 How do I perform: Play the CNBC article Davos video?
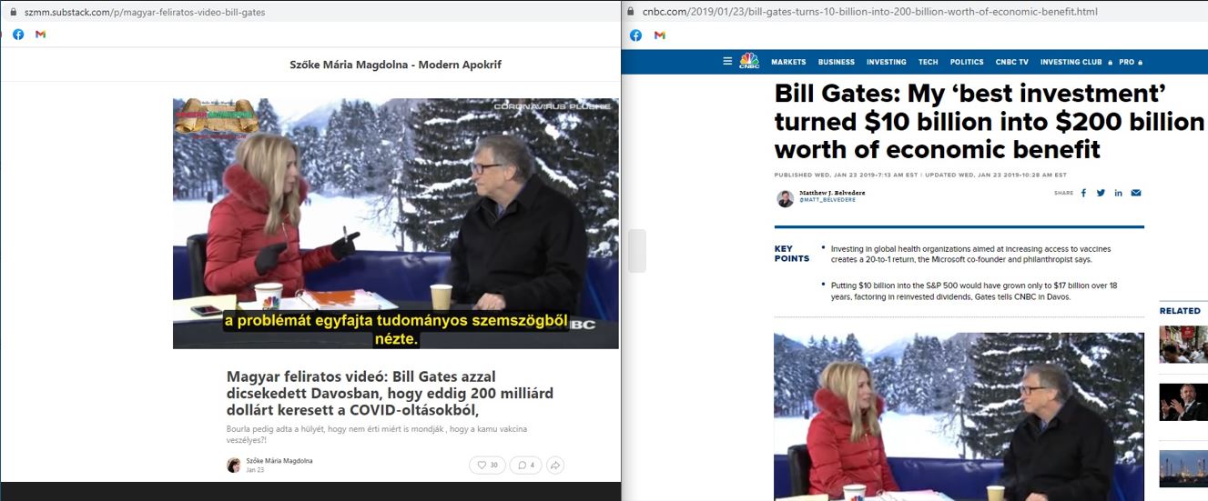(959, 416)
